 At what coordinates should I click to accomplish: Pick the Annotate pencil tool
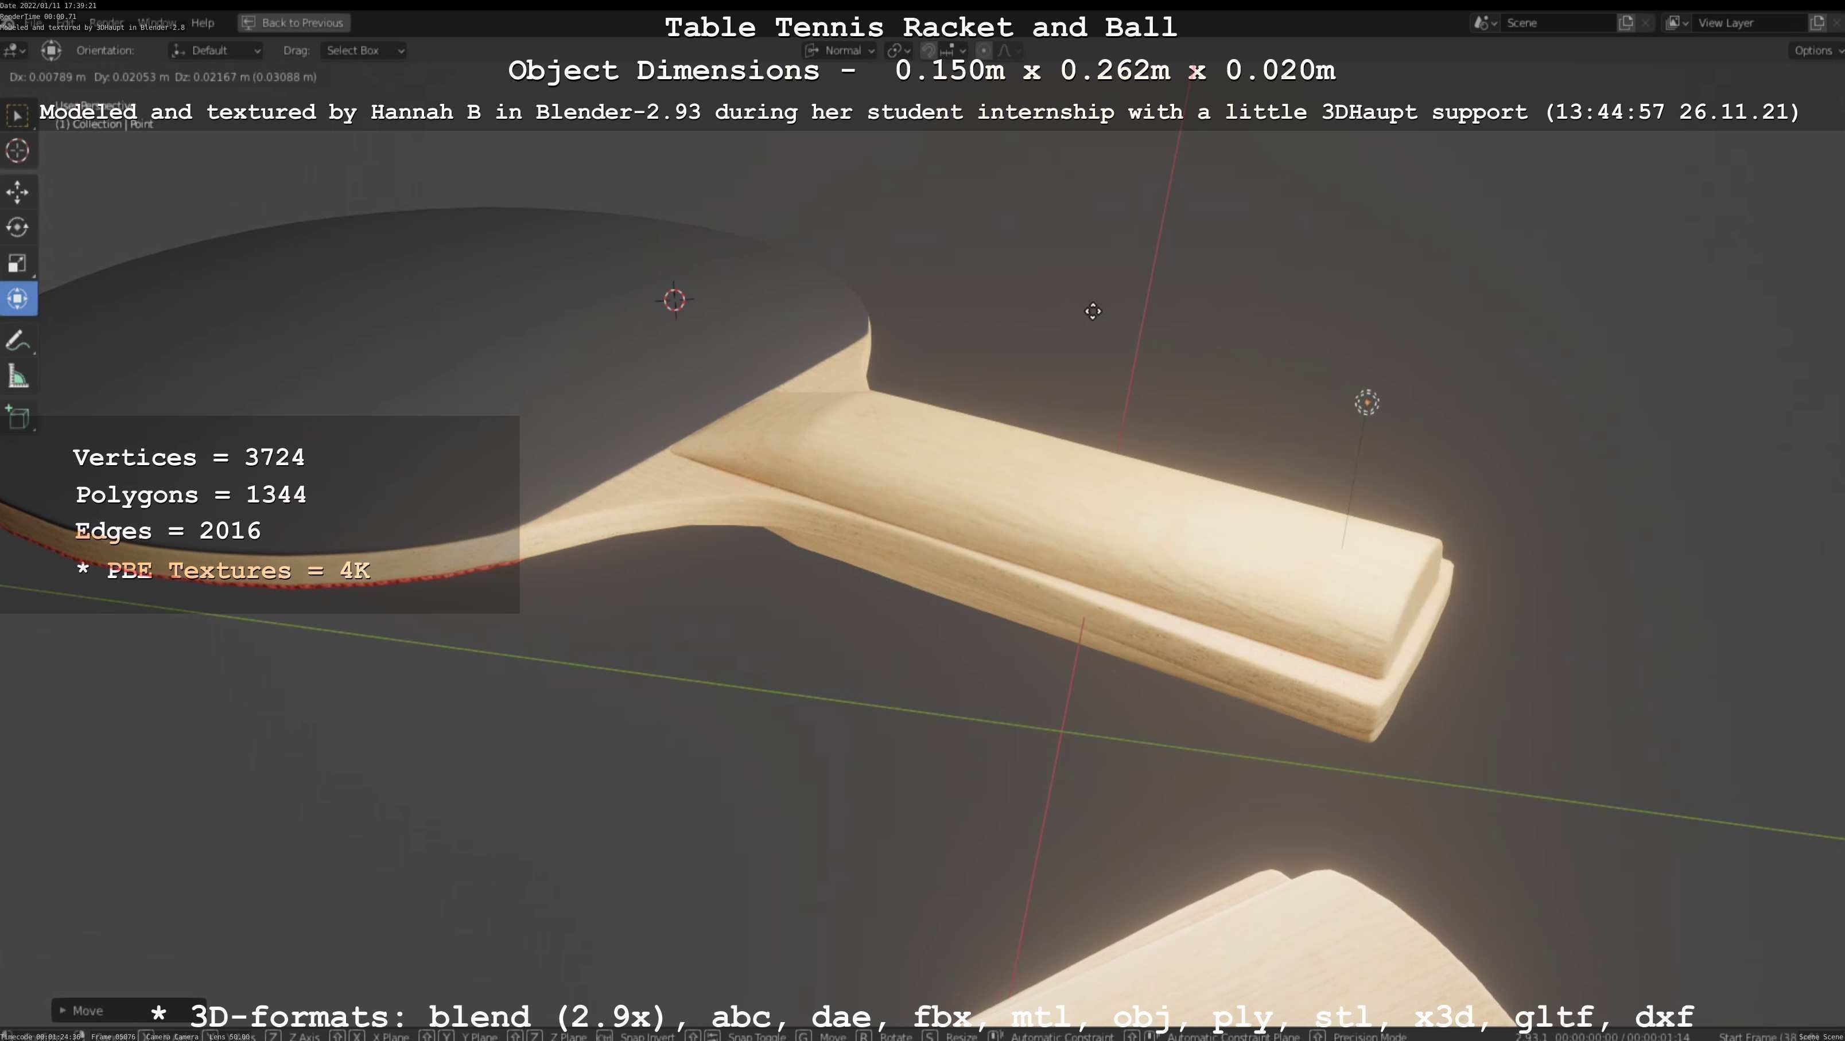(17, 341)
